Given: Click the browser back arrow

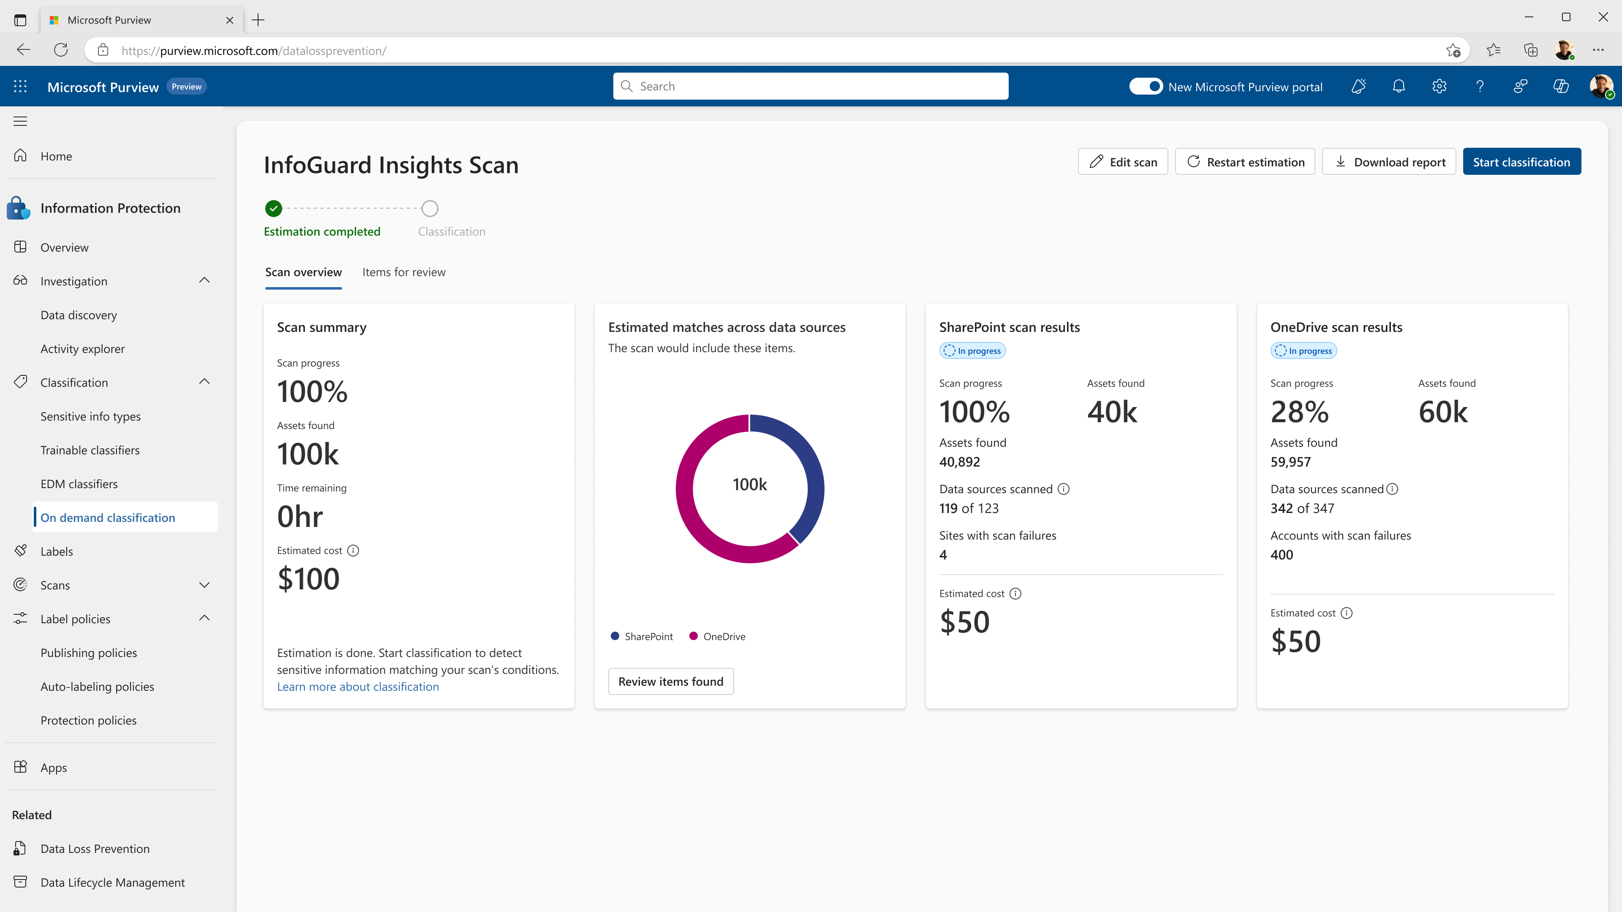Looking at the screenshot, I should click(x=24, y=50).
